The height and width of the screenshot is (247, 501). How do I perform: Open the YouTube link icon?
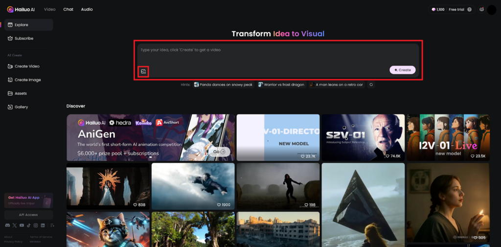(x=22, y=225)
